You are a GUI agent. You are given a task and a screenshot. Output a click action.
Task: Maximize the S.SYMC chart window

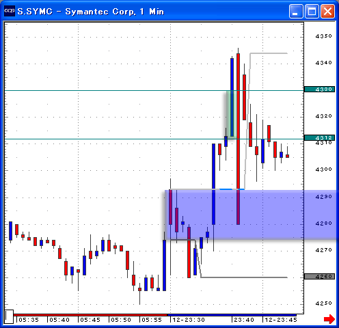point(312,11)
